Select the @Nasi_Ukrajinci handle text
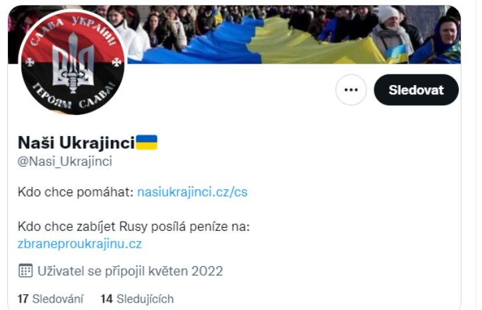Image resolution: width=482 pixels, height=310 pixels. (x=65, y=161)
